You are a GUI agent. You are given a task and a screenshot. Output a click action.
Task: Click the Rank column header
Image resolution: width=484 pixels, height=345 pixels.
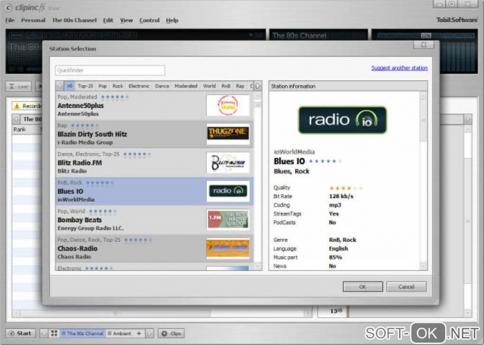tap(19, 130)
